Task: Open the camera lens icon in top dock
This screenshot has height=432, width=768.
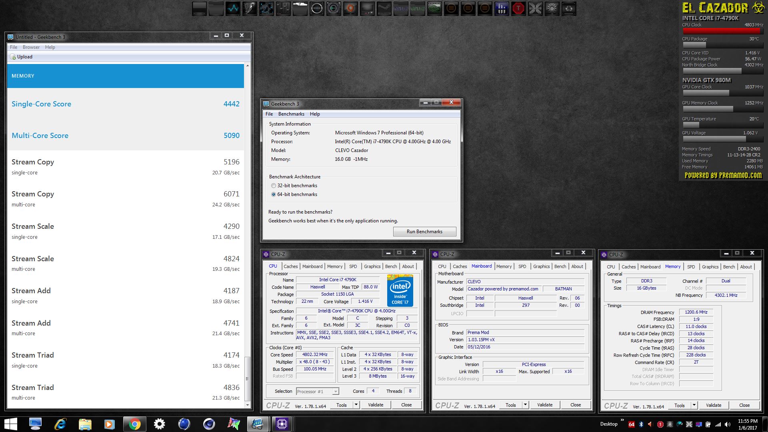Action: 334,8
